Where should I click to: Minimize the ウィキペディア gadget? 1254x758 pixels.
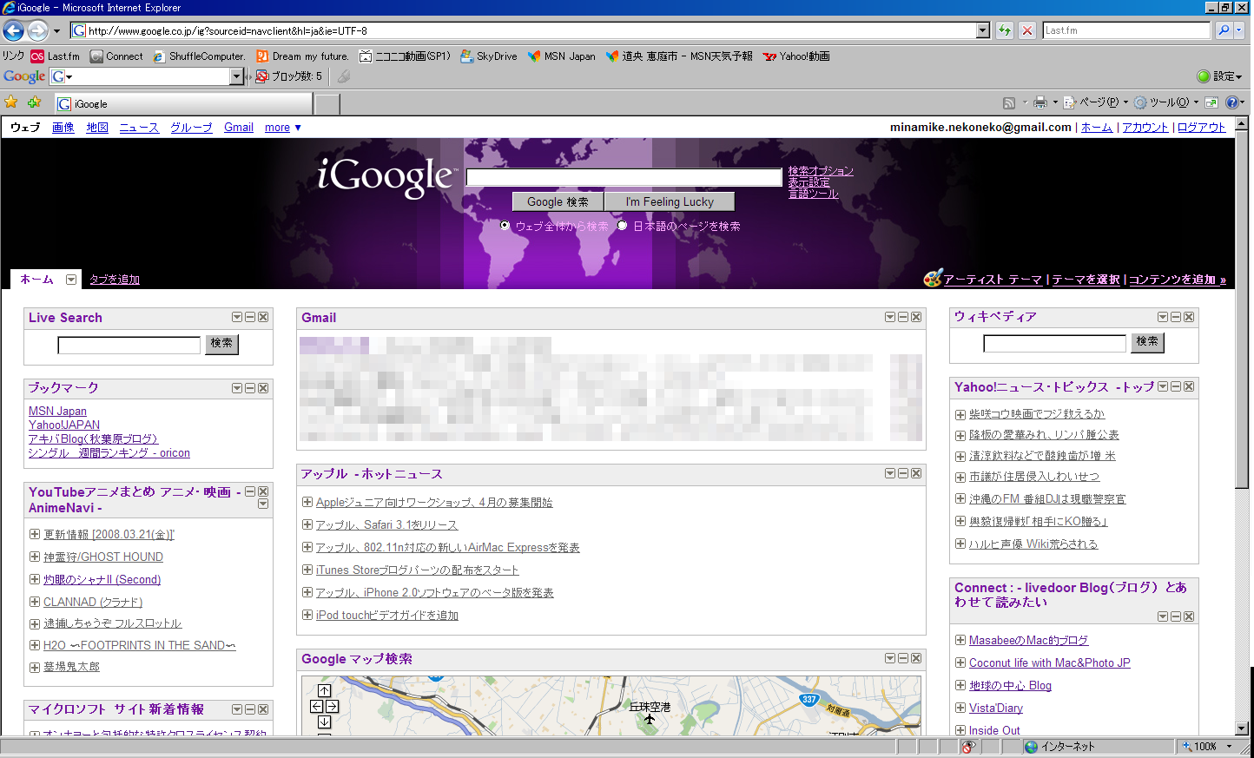[x=1176, y=317]
